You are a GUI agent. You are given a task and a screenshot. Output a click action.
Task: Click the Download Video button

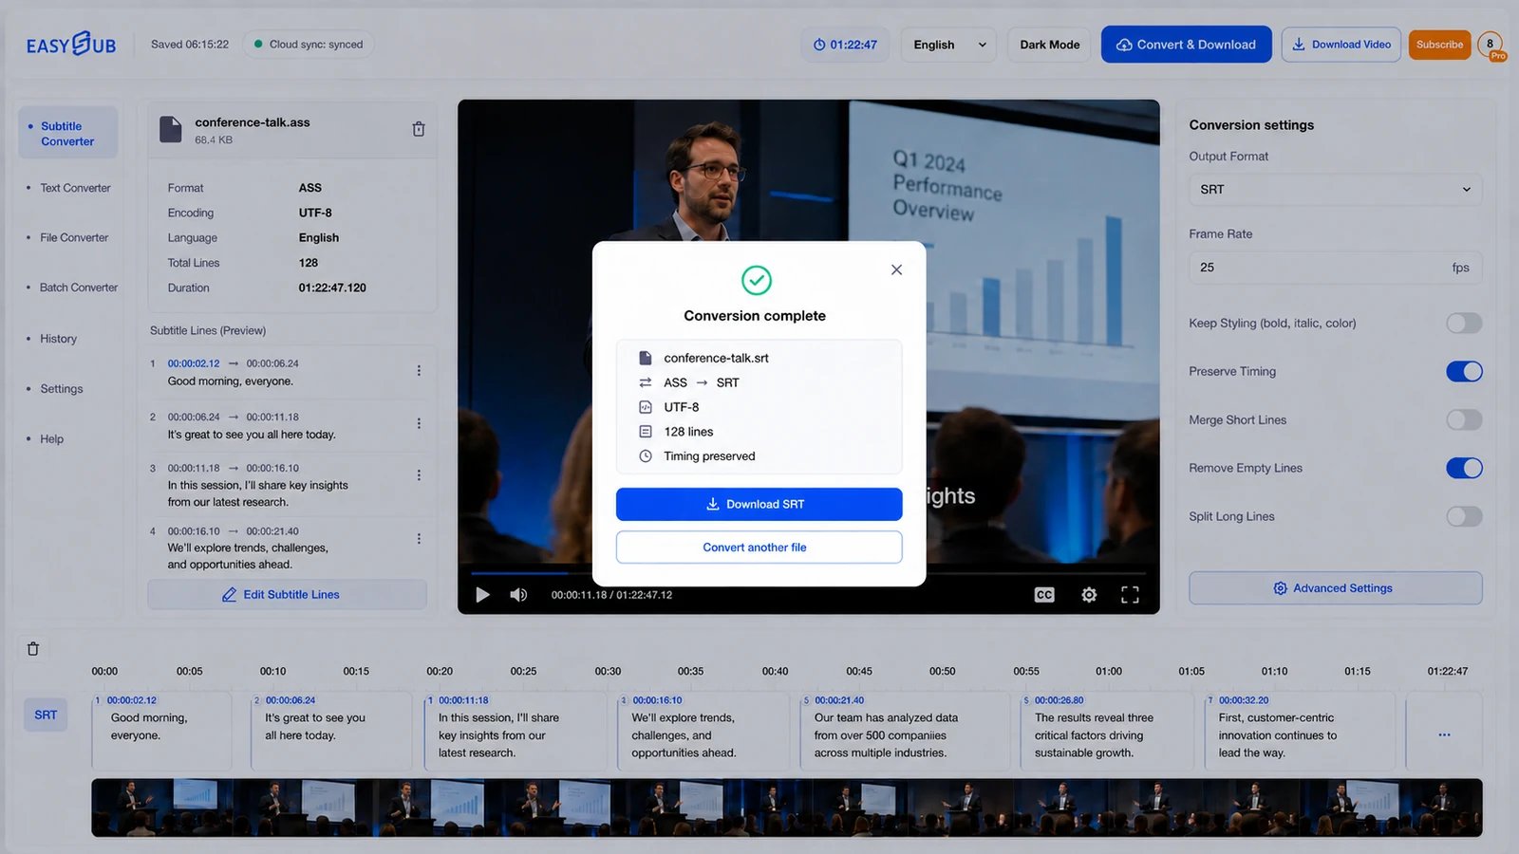click(1341, 45)
